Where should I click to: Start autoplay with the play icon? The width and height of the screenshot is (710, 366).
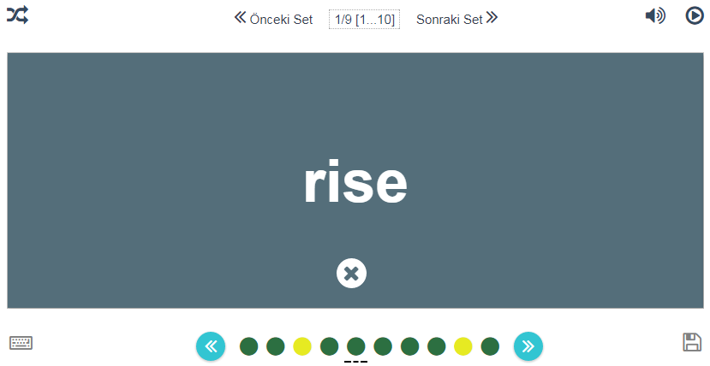click(695, 15)
